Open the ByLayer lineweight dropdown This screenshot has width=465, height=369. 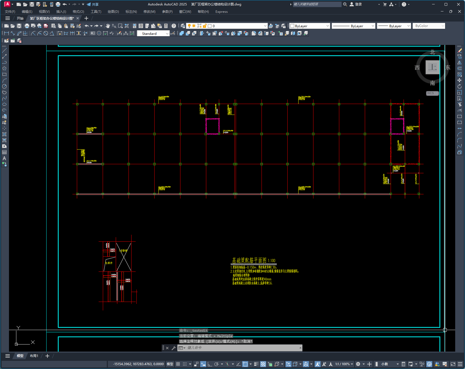[409, 26]
